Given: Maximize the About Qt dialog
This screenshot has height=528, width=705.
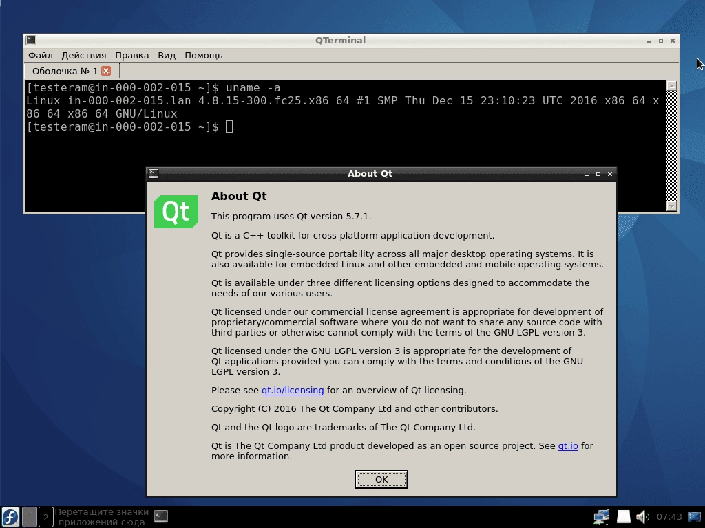Looking at the screenshot, I should pos(598,174).
